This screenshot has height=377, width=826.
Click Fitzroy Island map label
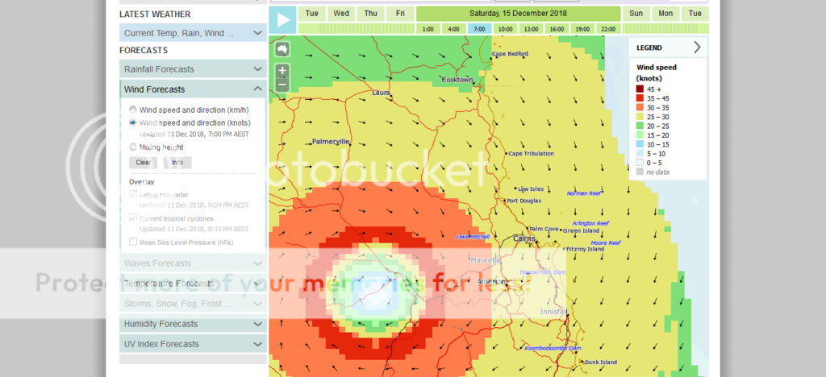click(585, 249)
